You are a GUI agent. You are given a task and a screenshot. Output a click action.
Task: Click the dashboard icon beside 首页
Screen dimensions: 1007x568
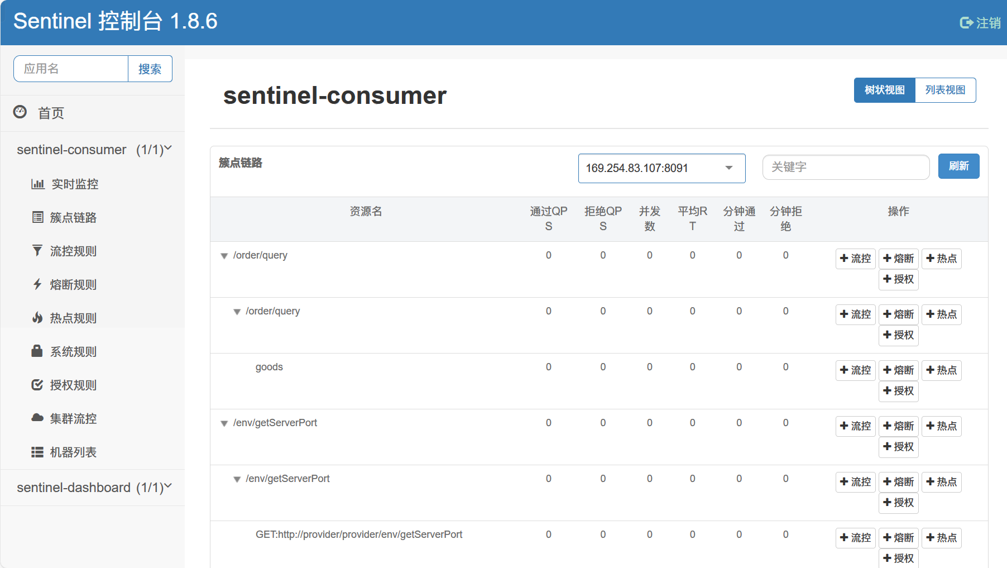click(20, 112)
